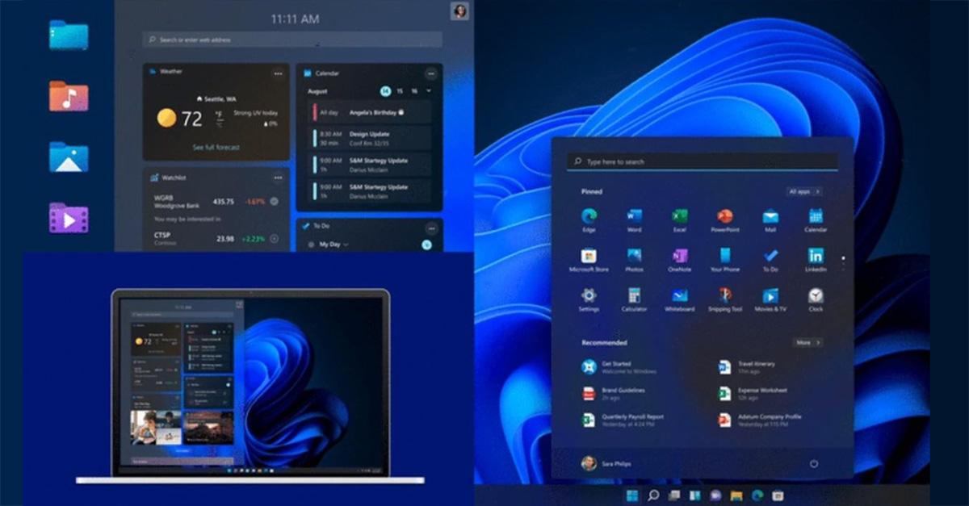
Task: Open the Clock app
Action: 816,299
